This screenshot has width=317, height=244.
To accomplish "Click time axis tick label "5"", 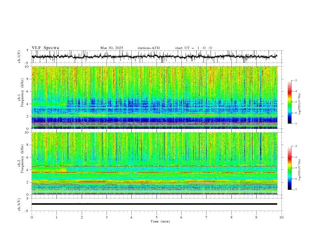I will (x=156, y=217).
